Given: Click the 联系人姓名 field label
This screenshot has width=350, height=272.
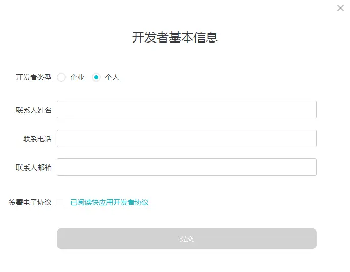Looking at the screenshot, I should point(34,110).
